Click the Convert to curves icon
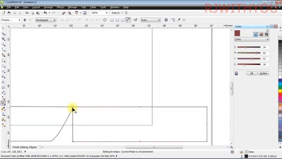Screen dimensions: 282x159 coord(105,20)
